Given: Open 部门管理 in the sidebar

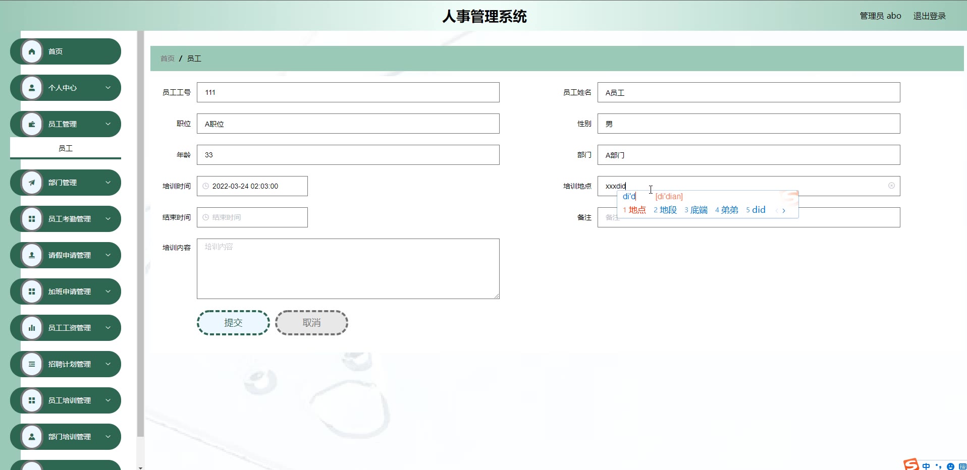Looking at the screenshot, I should [x=66, y=183].
